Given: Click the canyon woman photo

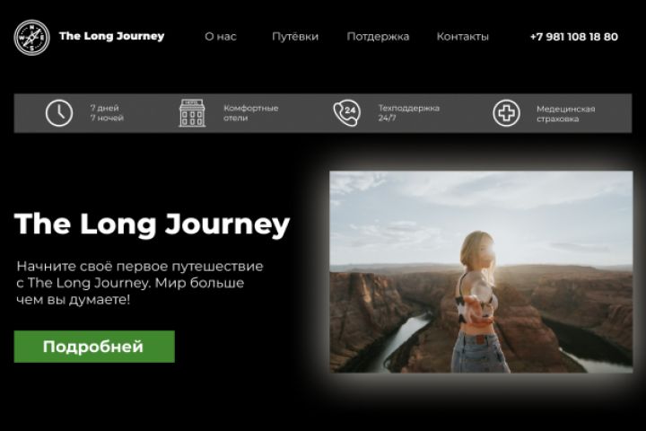Looking at the screenshot, I should (481, 272).
